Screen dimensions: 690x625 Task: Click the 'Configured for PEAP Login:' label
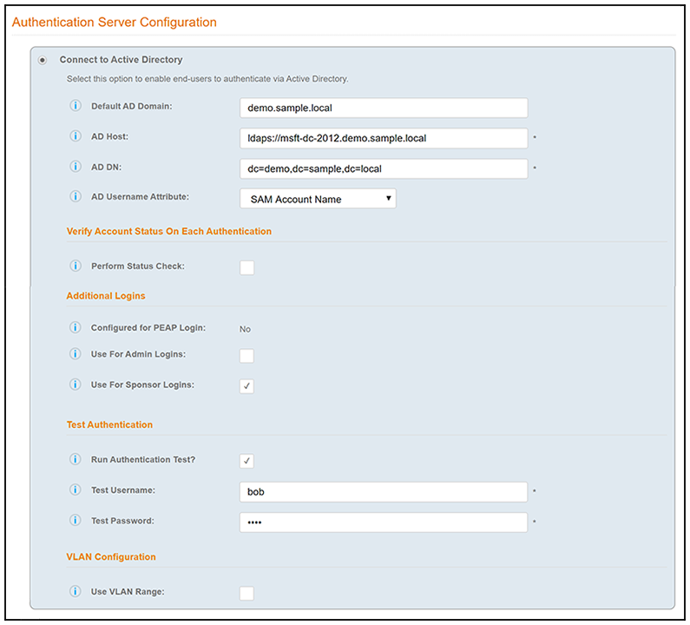148,328
